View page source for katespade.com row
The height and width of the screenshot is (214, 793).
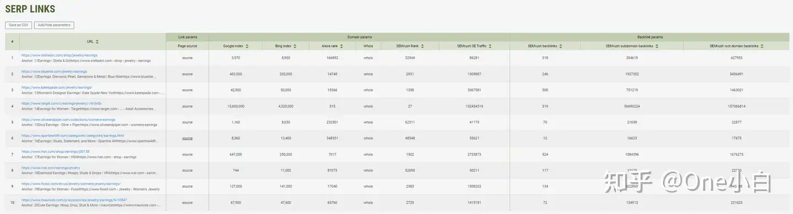point(187,90)
